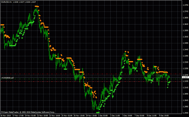Click the 1.3045 price axis label
The width and height of the screenshot is (189, 117).
[x=185, y=100]
